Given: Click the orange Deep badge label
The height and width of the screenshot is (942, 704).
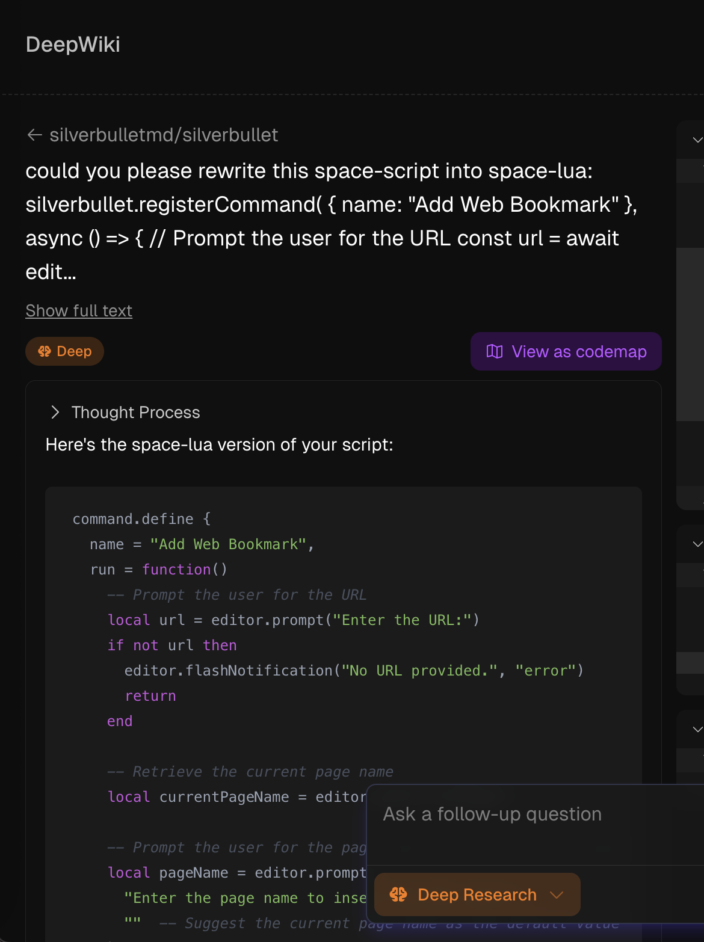Looking at the screenshot, I should pos(74,351).
